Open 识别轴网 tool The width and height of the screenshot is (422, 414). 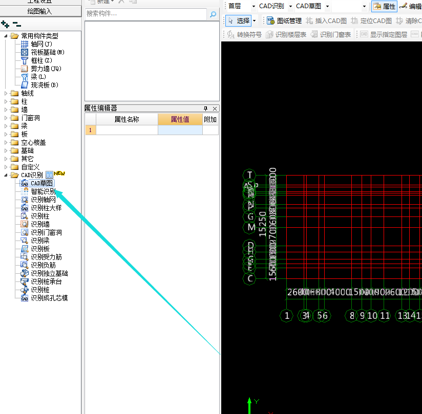pos(38,200)
